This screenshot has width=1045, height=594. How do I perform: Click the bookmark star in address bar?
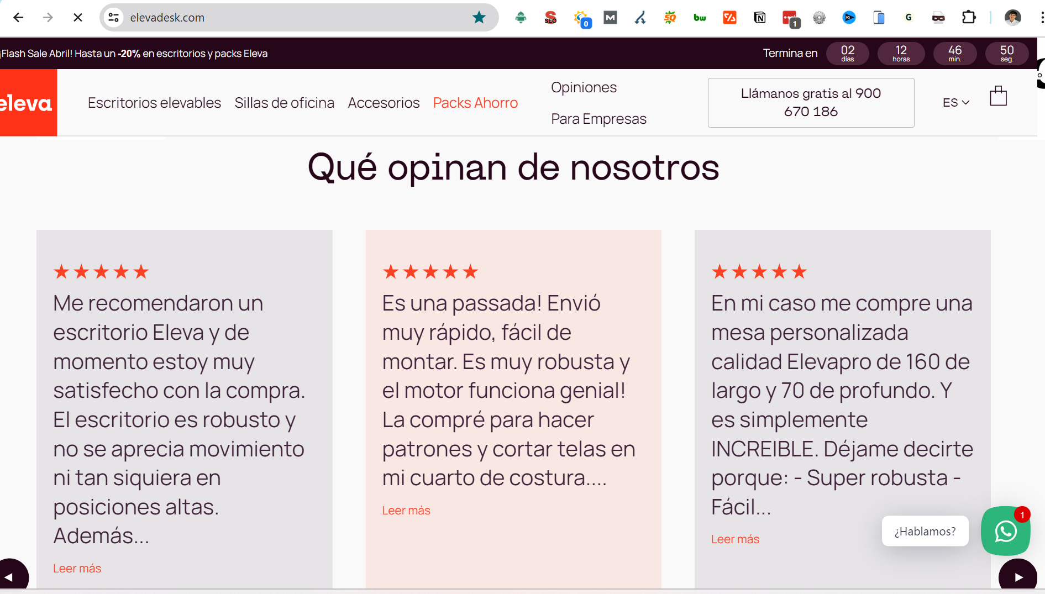click(x=479, y=18)
